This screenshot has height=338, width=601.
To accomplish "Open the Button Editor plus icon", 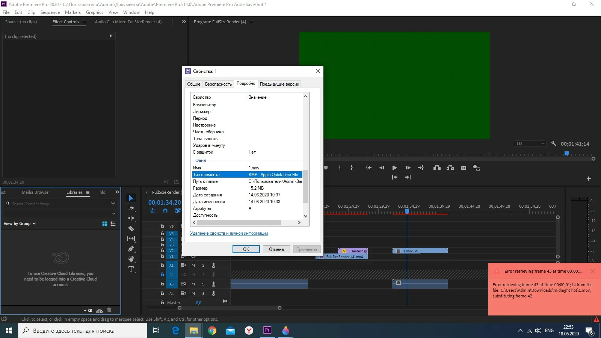I will (x=589, y=179).
